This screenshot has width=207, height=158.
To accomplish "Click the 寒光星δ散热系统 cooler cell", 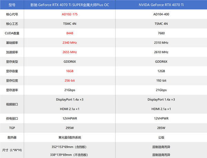I will [70, 137].
